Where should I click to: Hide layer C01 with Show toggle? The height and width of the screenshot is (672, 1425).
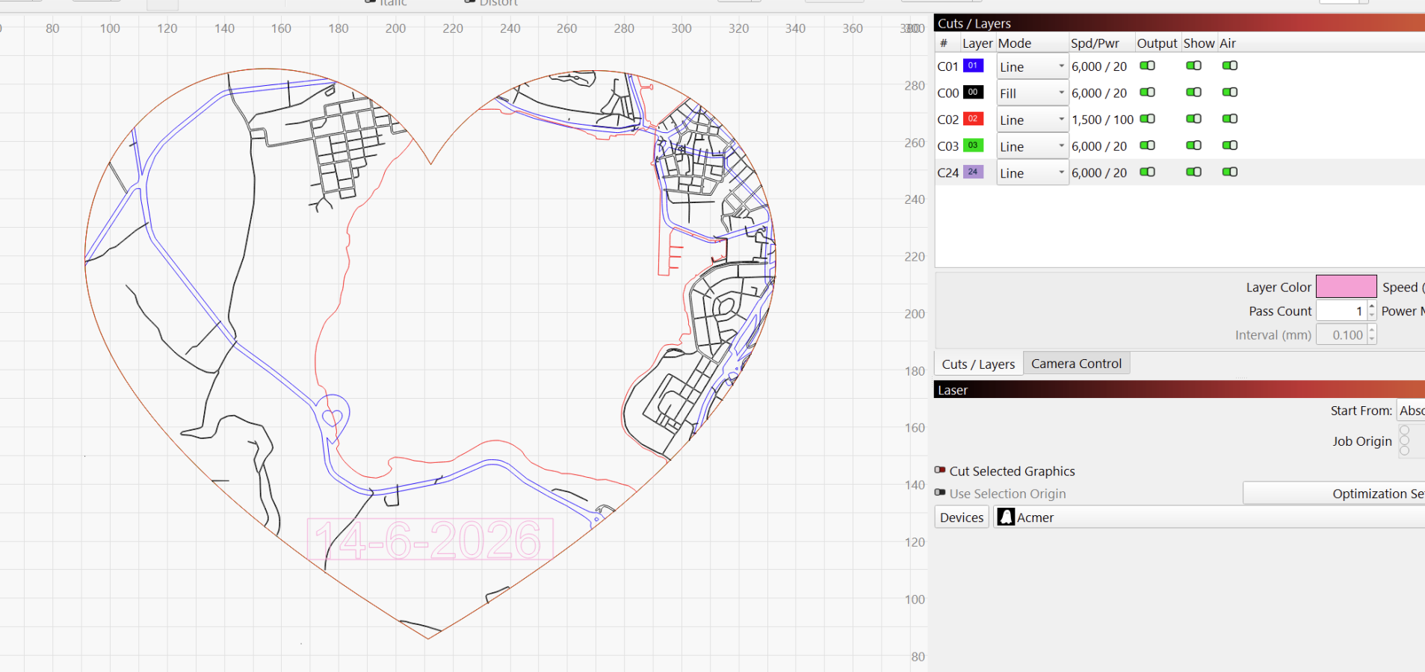click(x=1193, y=66)
